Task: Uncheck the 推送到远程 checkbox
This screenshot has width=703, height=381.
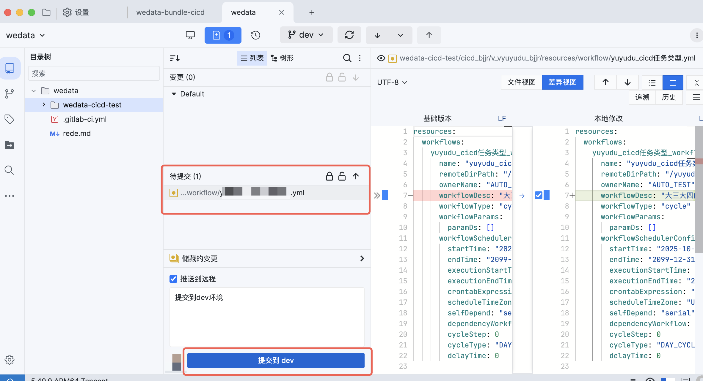Action: (x=173, y=279)
